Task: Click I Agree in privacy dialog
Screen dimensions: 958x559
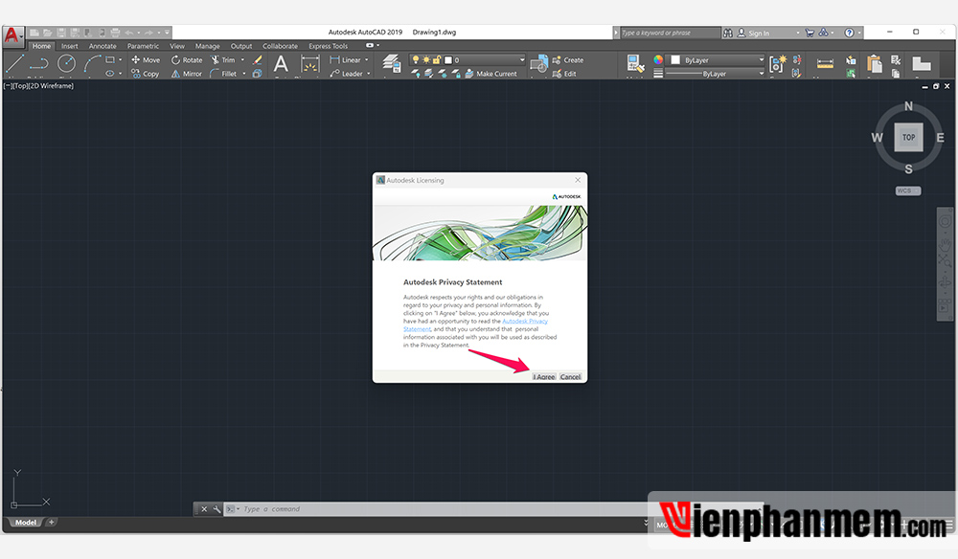Action: (x=544, y=376)
